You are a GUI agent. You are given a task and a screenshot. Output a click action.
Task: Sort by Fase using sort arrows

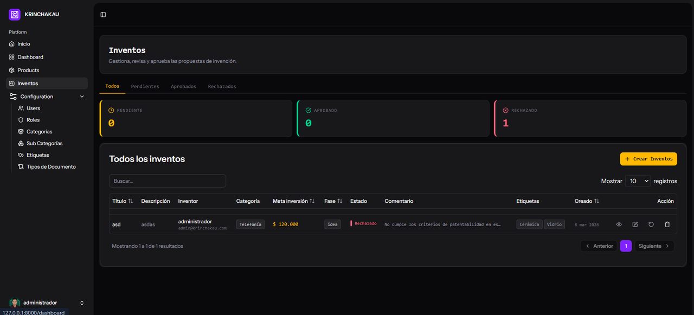click(x=340, y=201)
